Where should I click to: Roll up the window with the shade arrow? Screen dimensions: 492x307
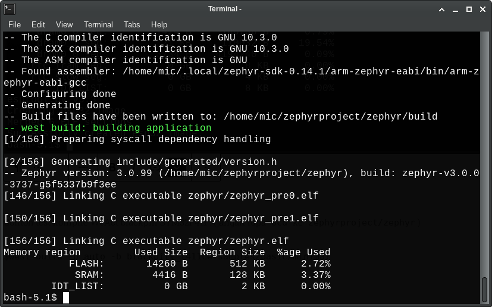point(441,9)
